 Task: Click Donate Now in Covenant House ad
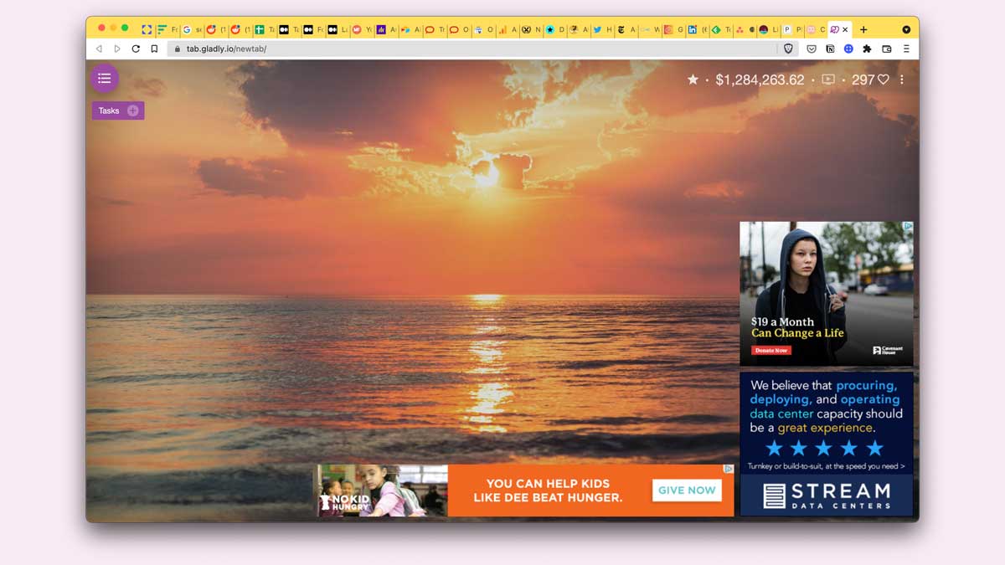pyautogui.click(x=770, y=351)
